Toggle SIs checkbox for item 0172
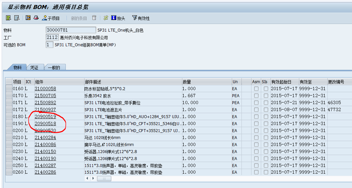Image resolution: width=352 pixels, height=188 pixels. [266, 110]
